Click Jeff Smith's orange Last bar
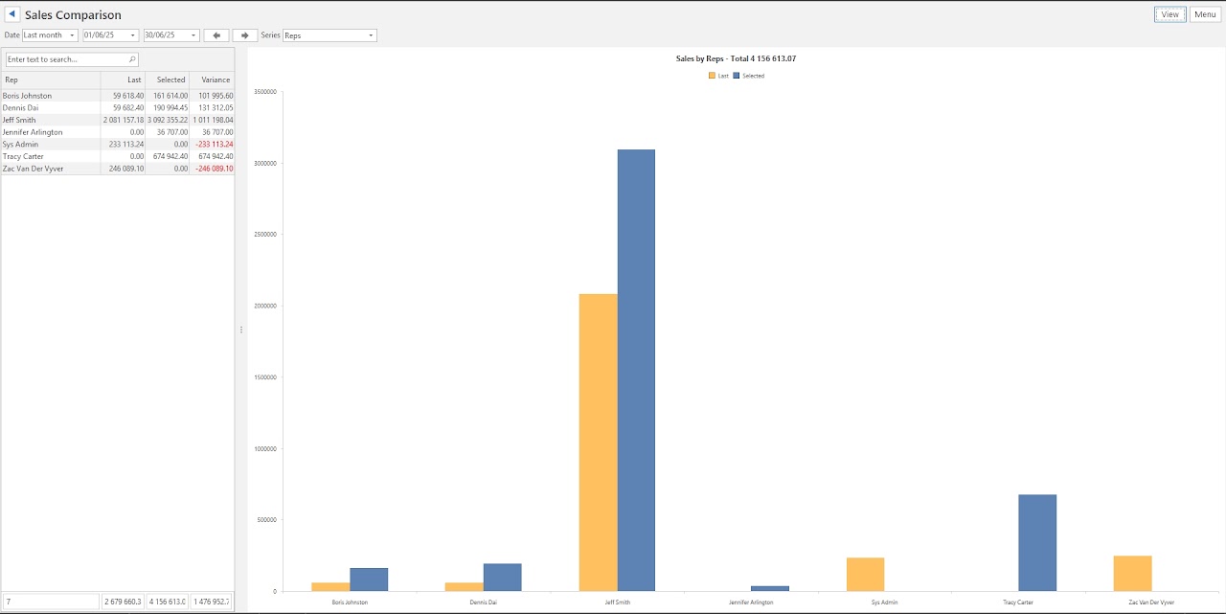Screen dimensions: 1226x614 coord(599,443)
